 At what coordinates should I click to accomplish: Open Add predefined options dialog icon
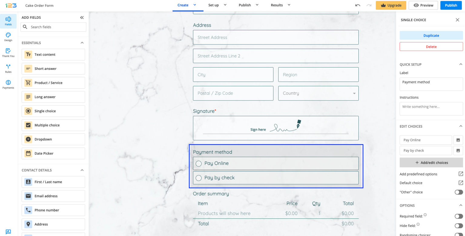[x=460, y=174]
